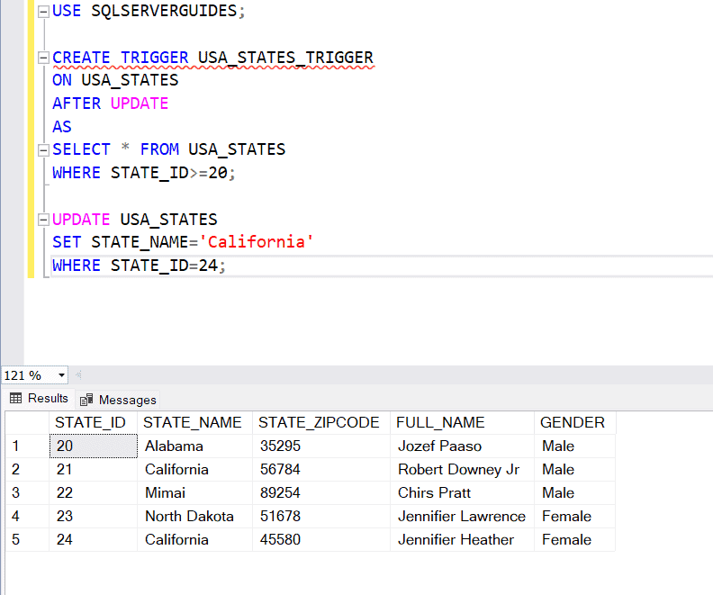
Task: Click the Jozef Paaso name cell
Action: tap(462, 446)
